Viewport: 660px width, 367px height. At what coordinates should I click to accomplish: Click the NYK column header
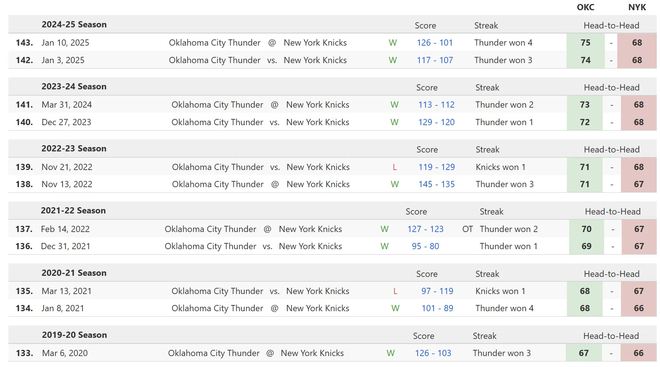click(x=637, y=7)
